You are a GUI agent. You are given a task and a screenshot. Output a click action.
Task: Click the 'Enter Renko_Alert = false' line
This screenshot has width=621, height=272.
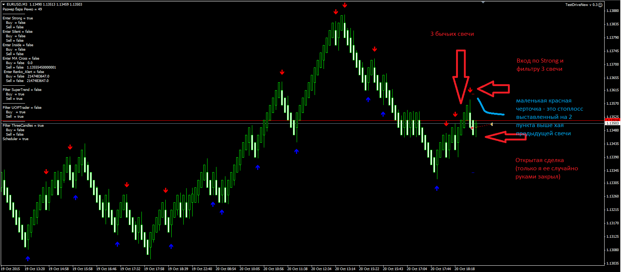click(24, 72)
